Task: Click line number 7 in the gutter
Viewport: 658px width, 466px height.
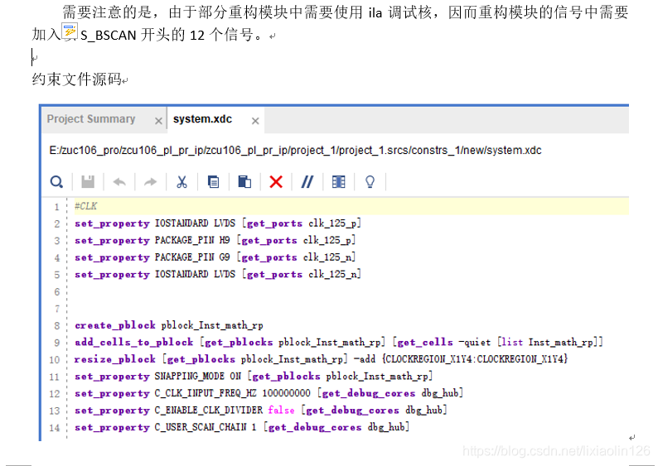Action: [57, 309]
